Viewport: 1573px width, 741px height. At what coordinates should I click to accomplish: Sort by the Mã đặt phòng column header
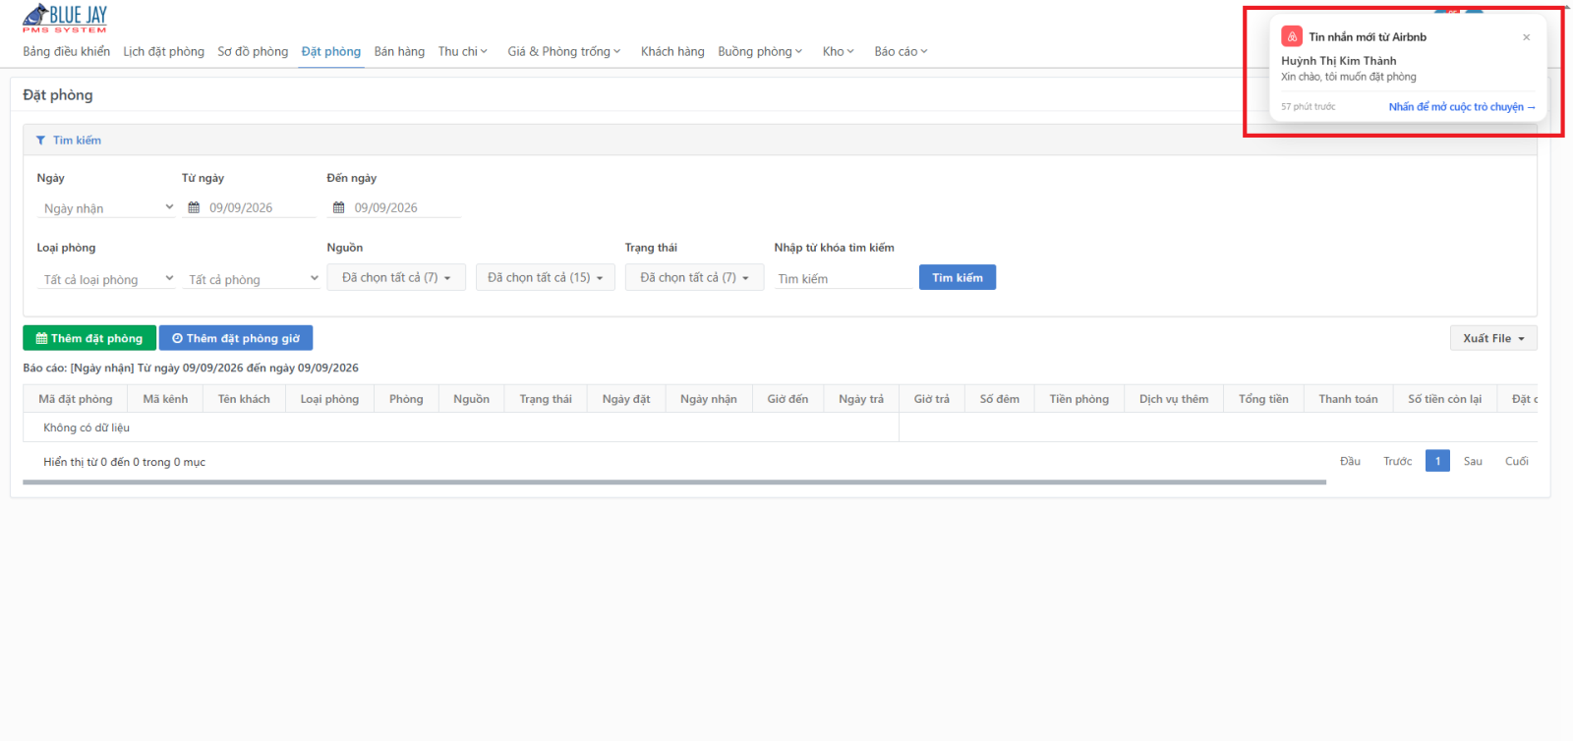tap(76, 399)
